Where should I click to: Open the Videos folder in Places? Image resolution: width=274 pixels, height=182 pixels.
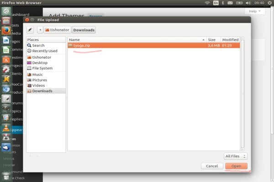point(46,86)
